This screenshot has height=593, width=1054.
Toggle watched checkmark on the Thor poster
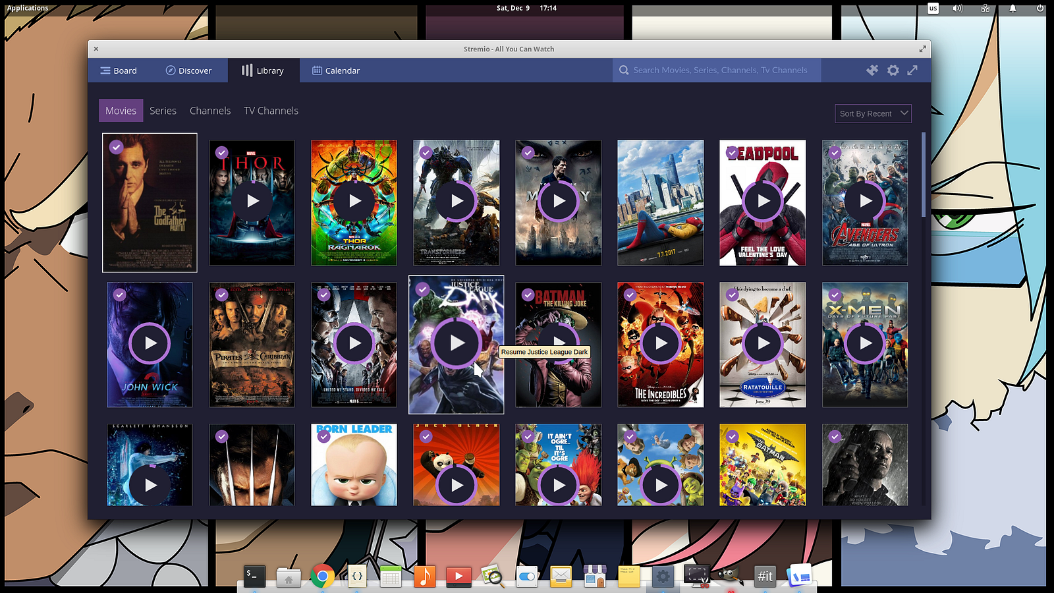pos(222,152)
